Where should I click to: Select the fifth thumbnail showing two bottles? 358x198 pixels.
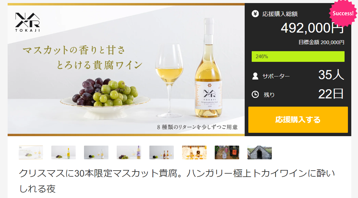pyautogui.click(x=161, y=152)
